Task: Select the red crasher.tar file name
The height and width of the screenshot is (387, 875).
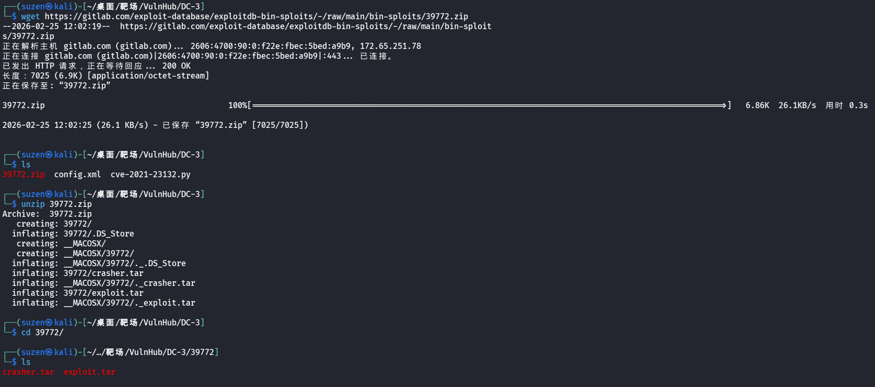Action: [x=28, y=372]
